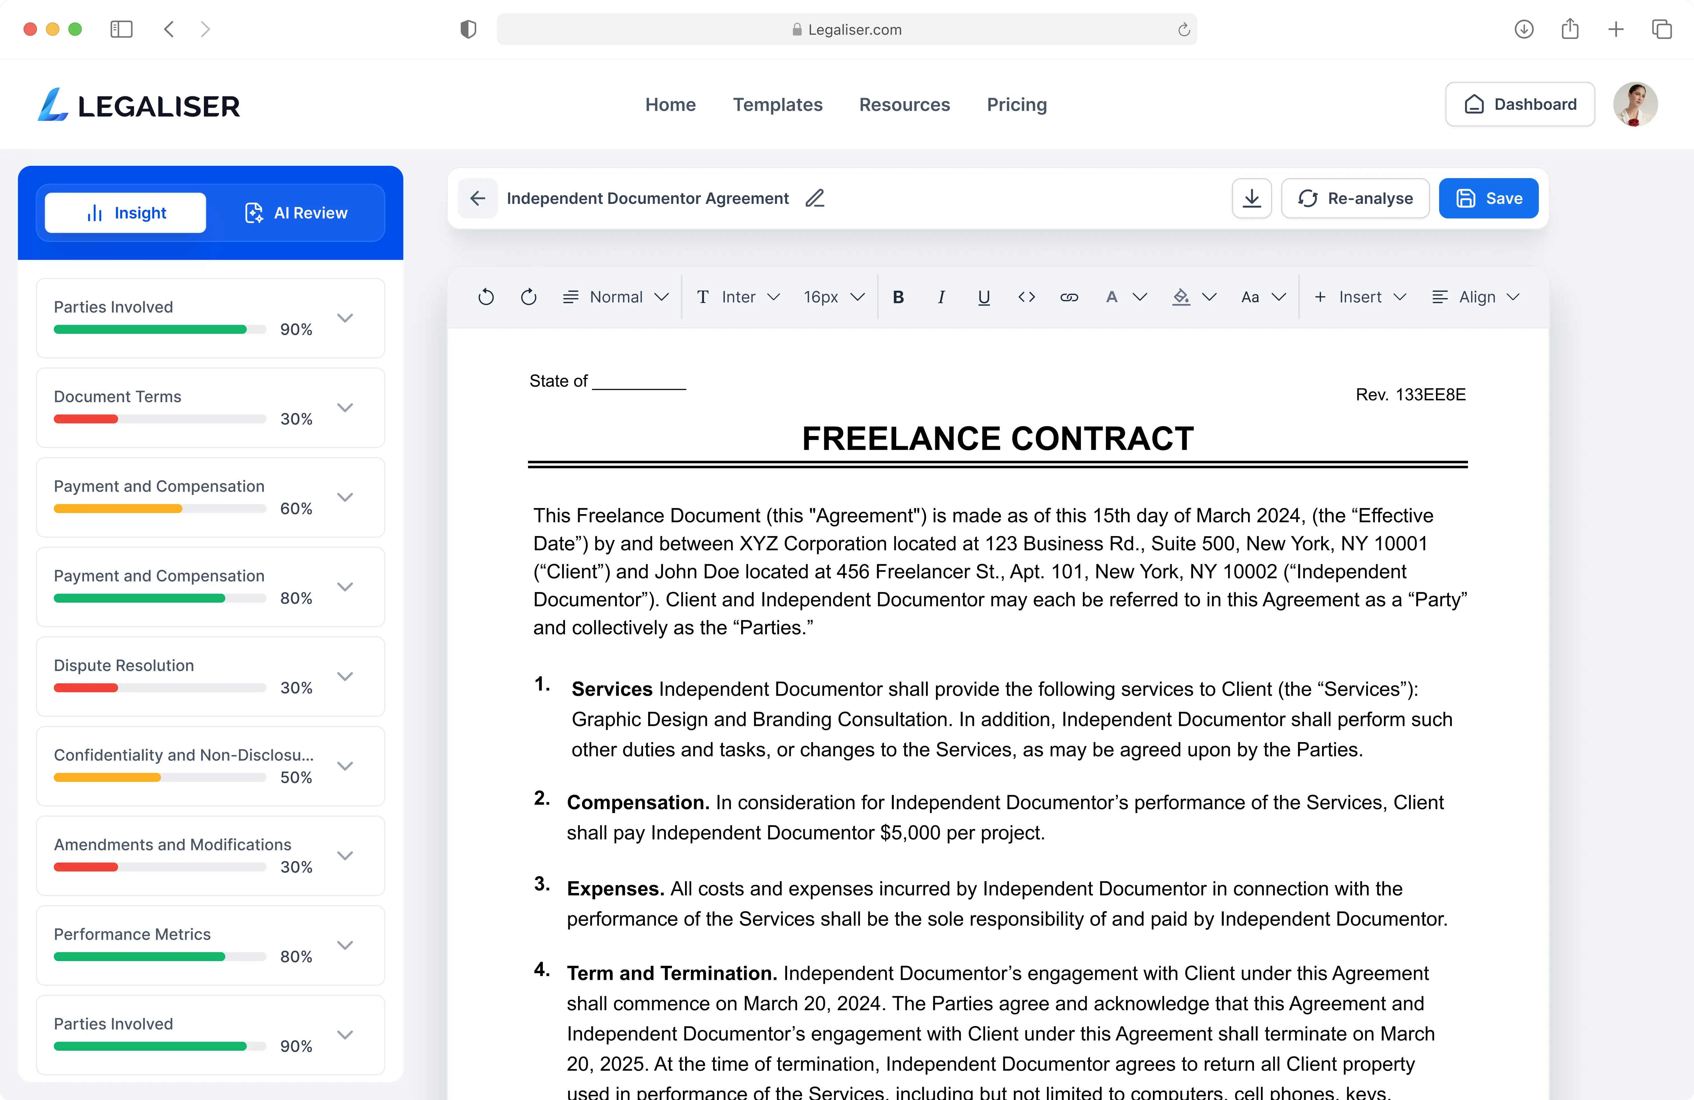Click the Document Terms 30% progress bar
The image size is (1694, 1100).
[x=160, y=419]
